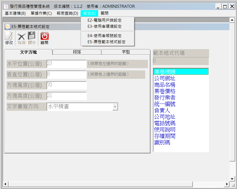Select 電話號碼 in the list
Screen dimensions: 237x189
(181, 123)
